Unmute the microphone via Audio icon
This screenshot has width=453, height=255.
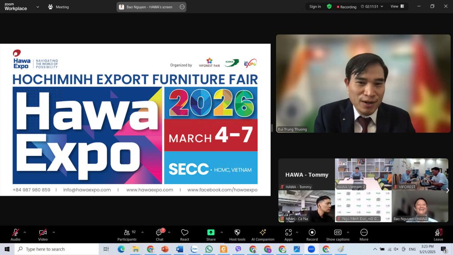click(x=15, y=232)
